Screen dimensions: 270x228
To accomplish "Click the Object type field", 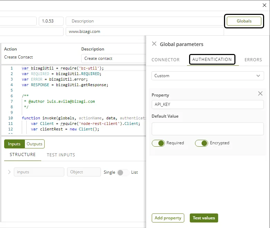I will click(x=84, y=172).
